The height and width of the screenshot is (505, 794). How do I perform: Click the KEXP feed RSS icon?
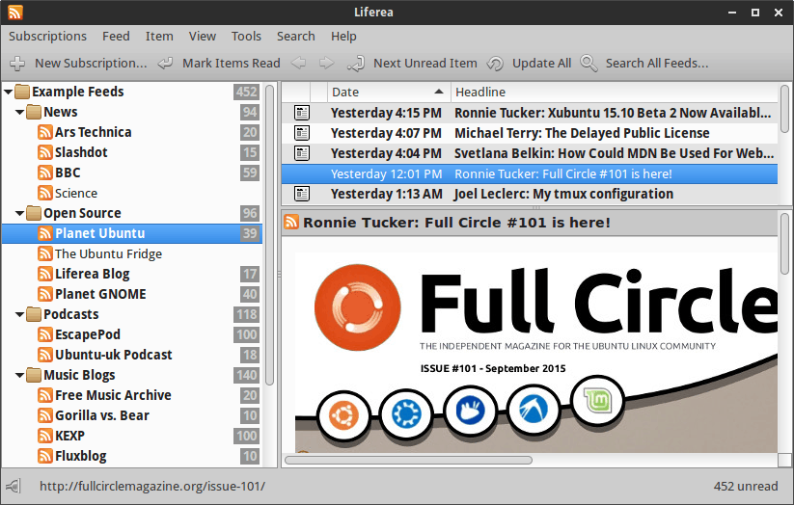point(45,436)
